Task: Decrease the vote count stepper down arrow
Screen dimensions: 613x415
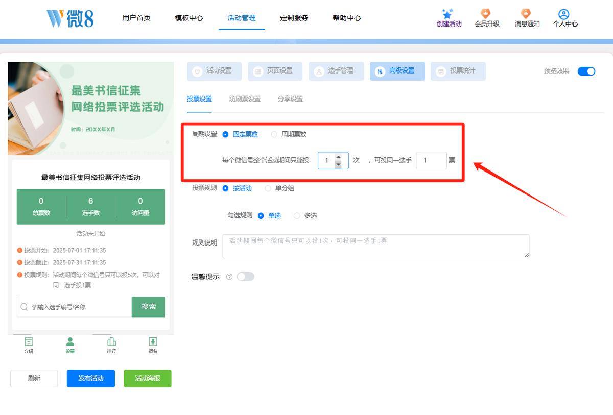Action: pos(338,164)
